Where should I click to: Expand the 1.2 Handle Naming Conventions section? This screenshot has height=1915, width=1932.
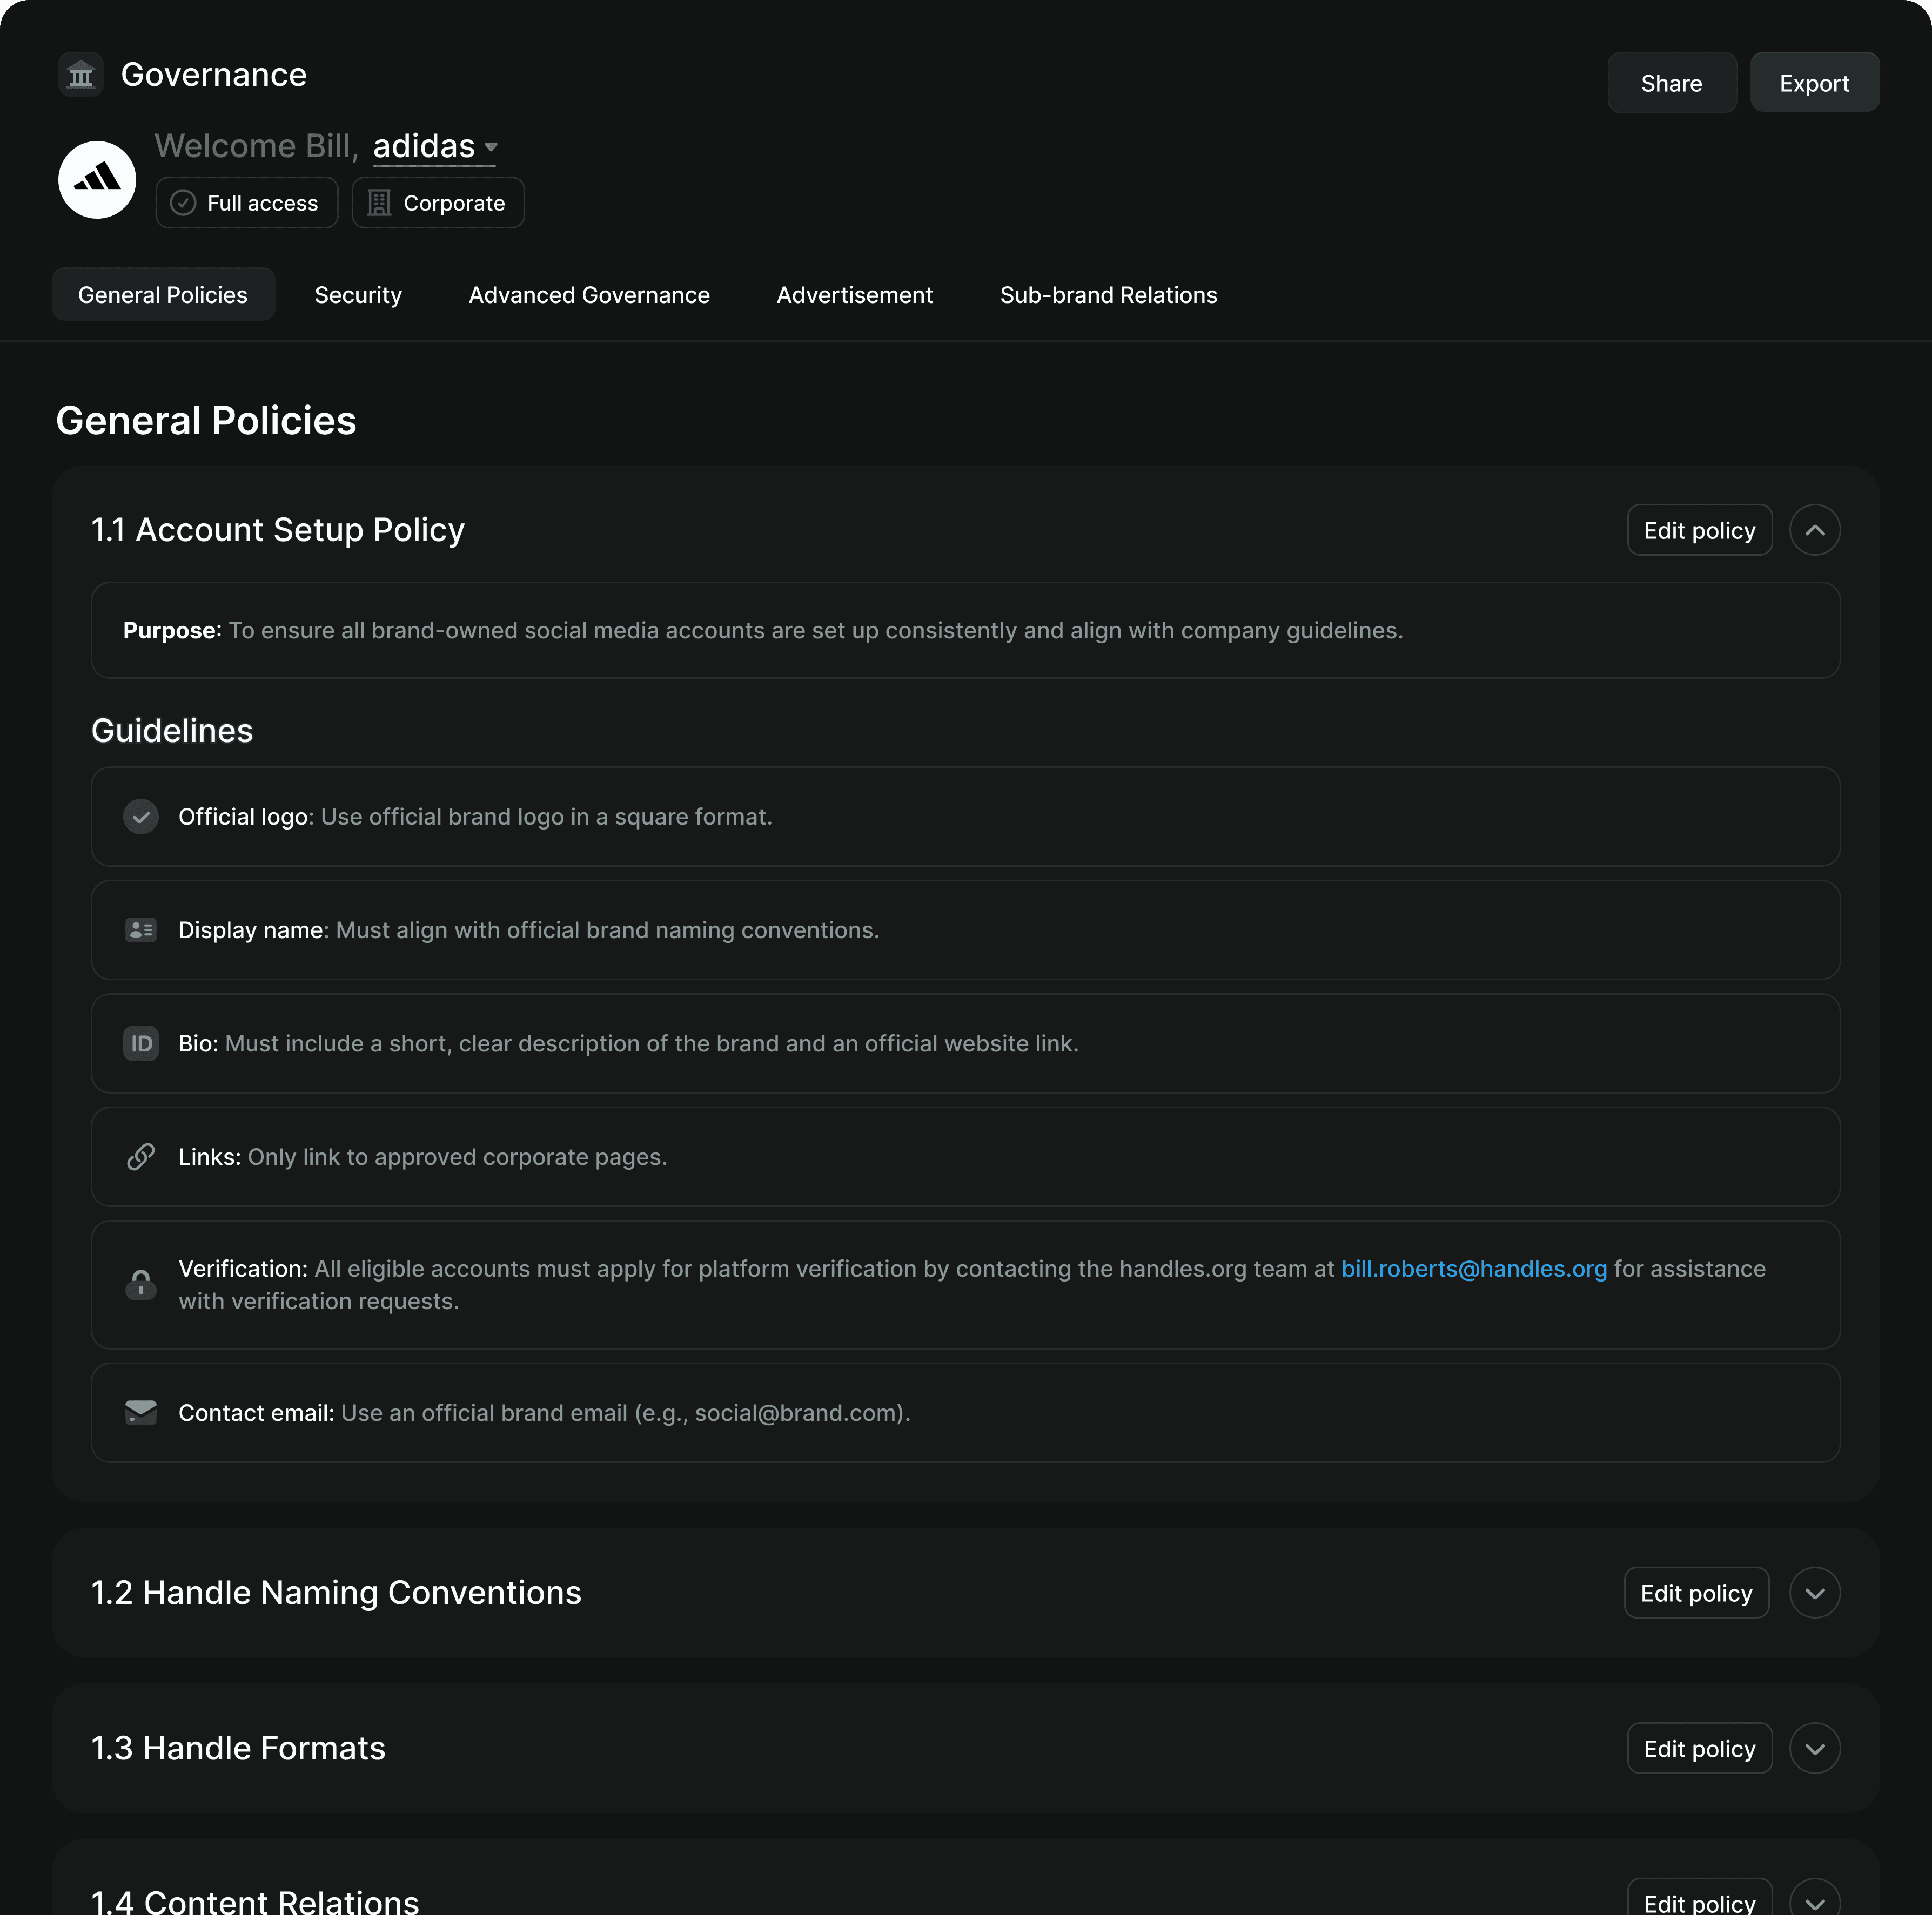[x=1814, y=1593]
